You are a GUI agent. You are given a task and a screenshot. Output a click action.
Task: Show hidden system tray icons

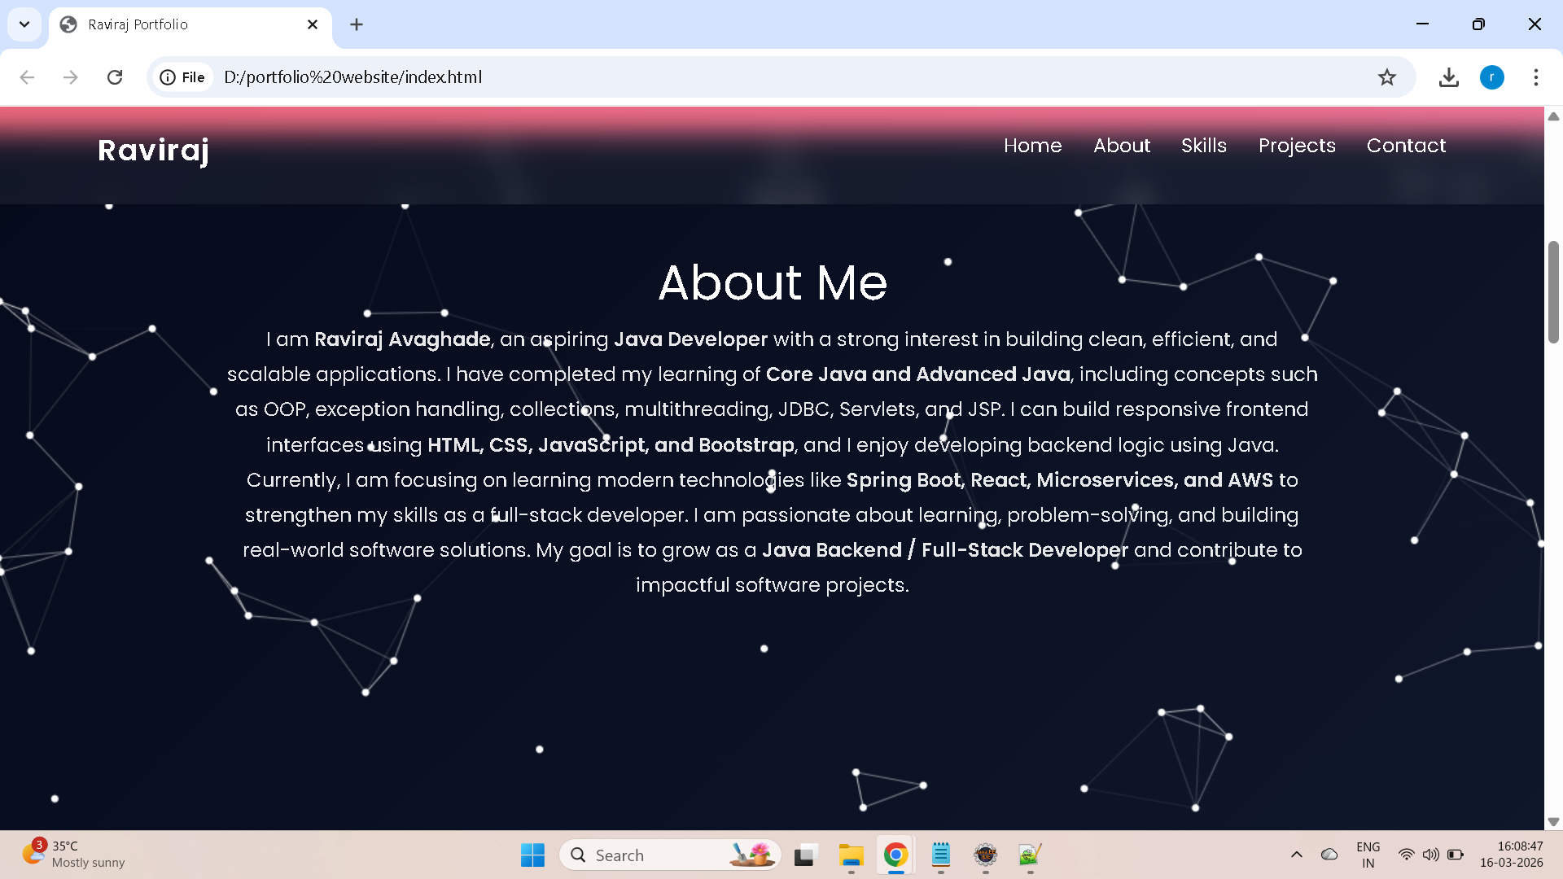[x=1297, y=855]
